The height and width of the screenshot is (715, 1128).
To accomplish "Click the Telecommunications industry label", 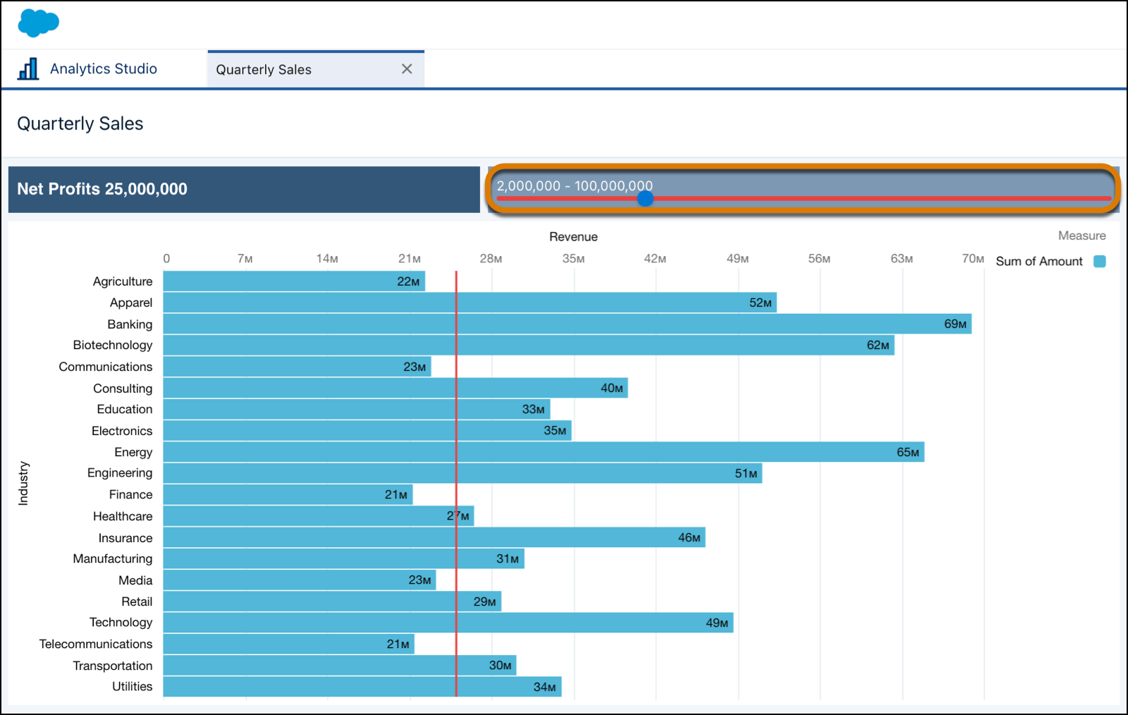I will (x=96, y=644).
